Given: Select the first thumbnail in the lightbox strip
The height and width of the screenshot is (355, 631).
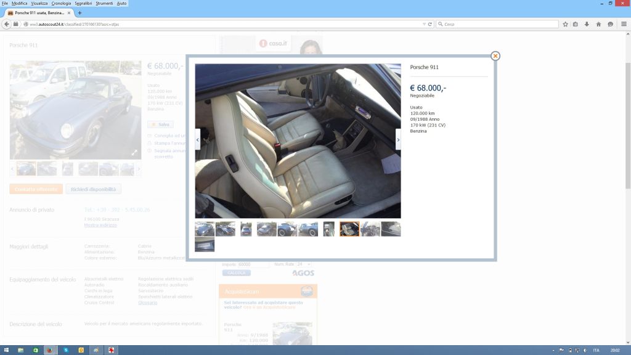Looking at the screenshot, I should click(205, 229).
